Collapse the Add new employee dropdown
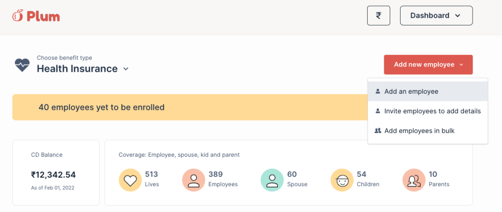502x212 pixels. tap(428, 64)
